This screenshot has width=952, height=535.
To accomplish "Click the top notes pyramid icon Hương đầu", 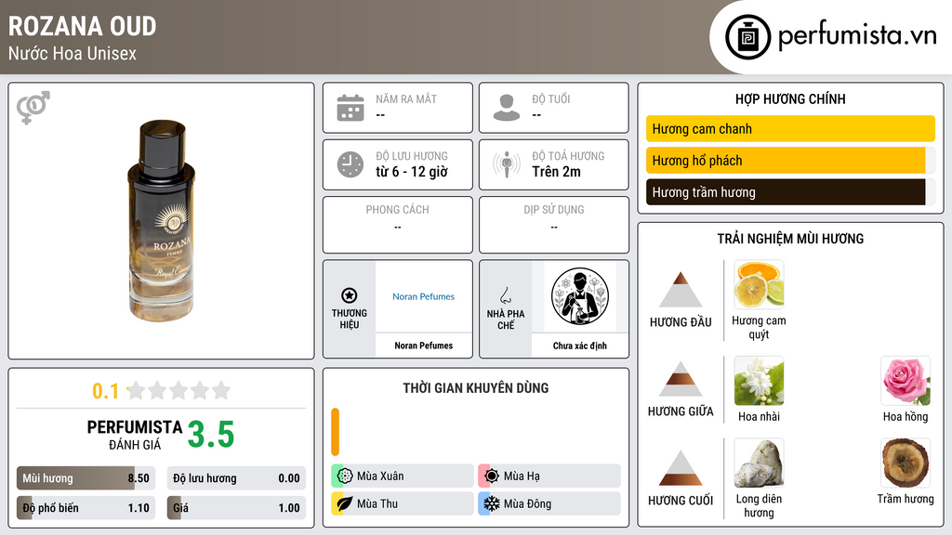I will (x=681, y=290).
